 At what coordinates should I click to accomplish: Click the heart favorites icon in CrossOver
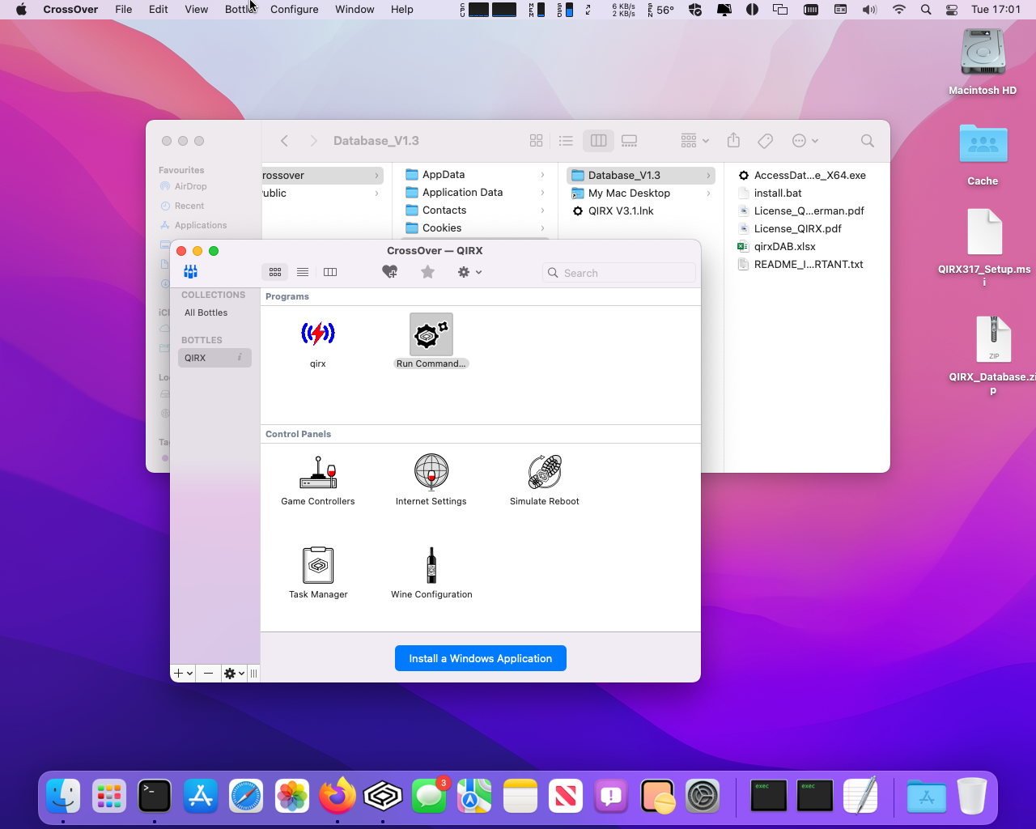click(x=390, y=272)
